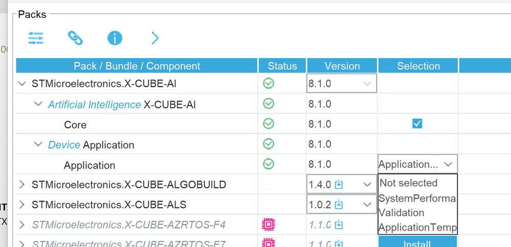Click pink chip icon for X-CUBE-AZRTOS-F4

[x=269, y=225]
